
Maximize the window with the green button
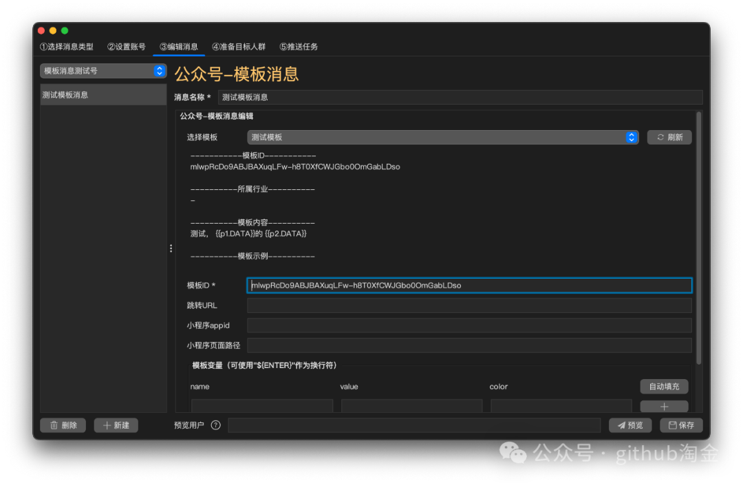pyautogui.click(x=65, y=31)
